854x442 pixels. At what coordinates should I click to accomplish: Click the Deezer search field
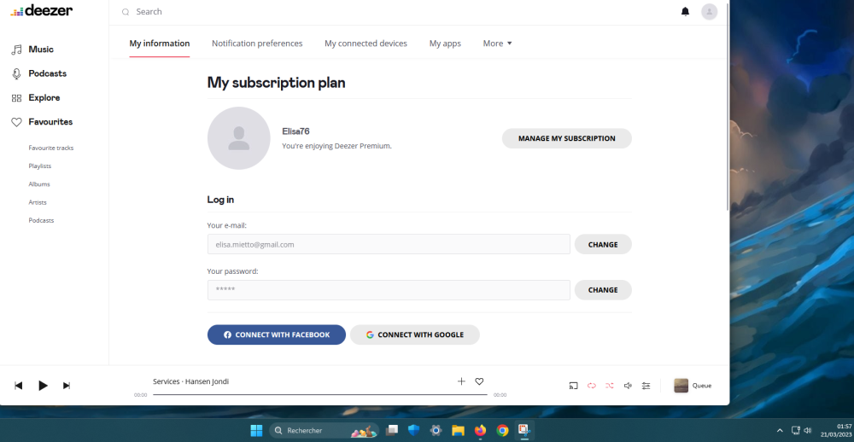click(342, 12)
